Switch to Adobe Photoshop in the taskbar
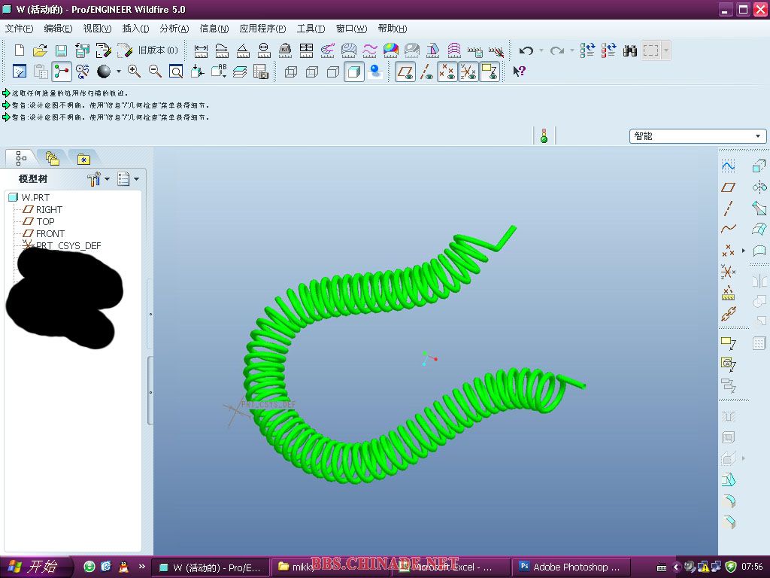The height and width of the screenshot is (578, 770). tap(570, 567)
